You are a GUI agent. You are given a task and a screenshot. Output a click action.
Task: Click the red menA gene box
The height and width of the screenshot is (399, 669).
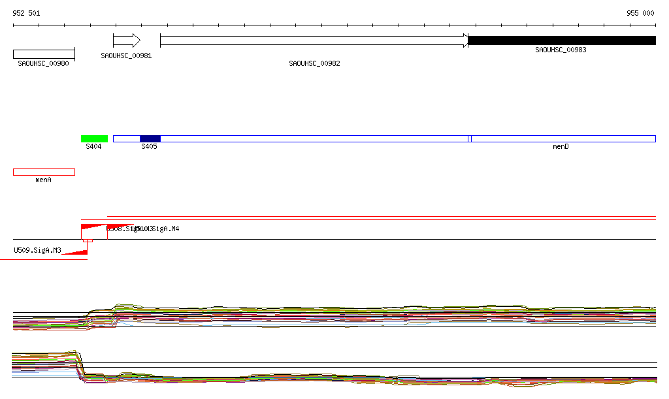44,172
